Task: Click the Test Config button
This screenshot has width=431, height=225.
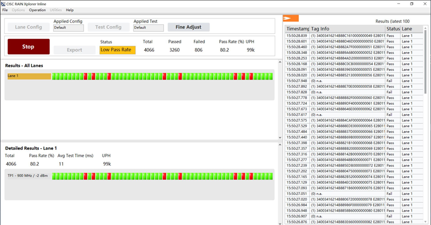Action: (108, 27)
